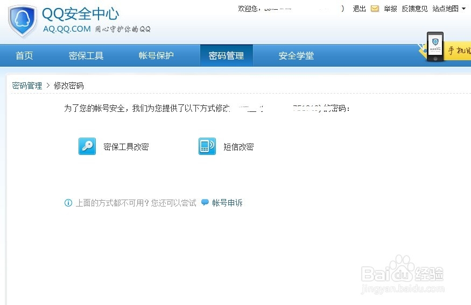471x305 pixels.
Task: Click the 修改密码 breadcrumb text
Action: point(69,86)
